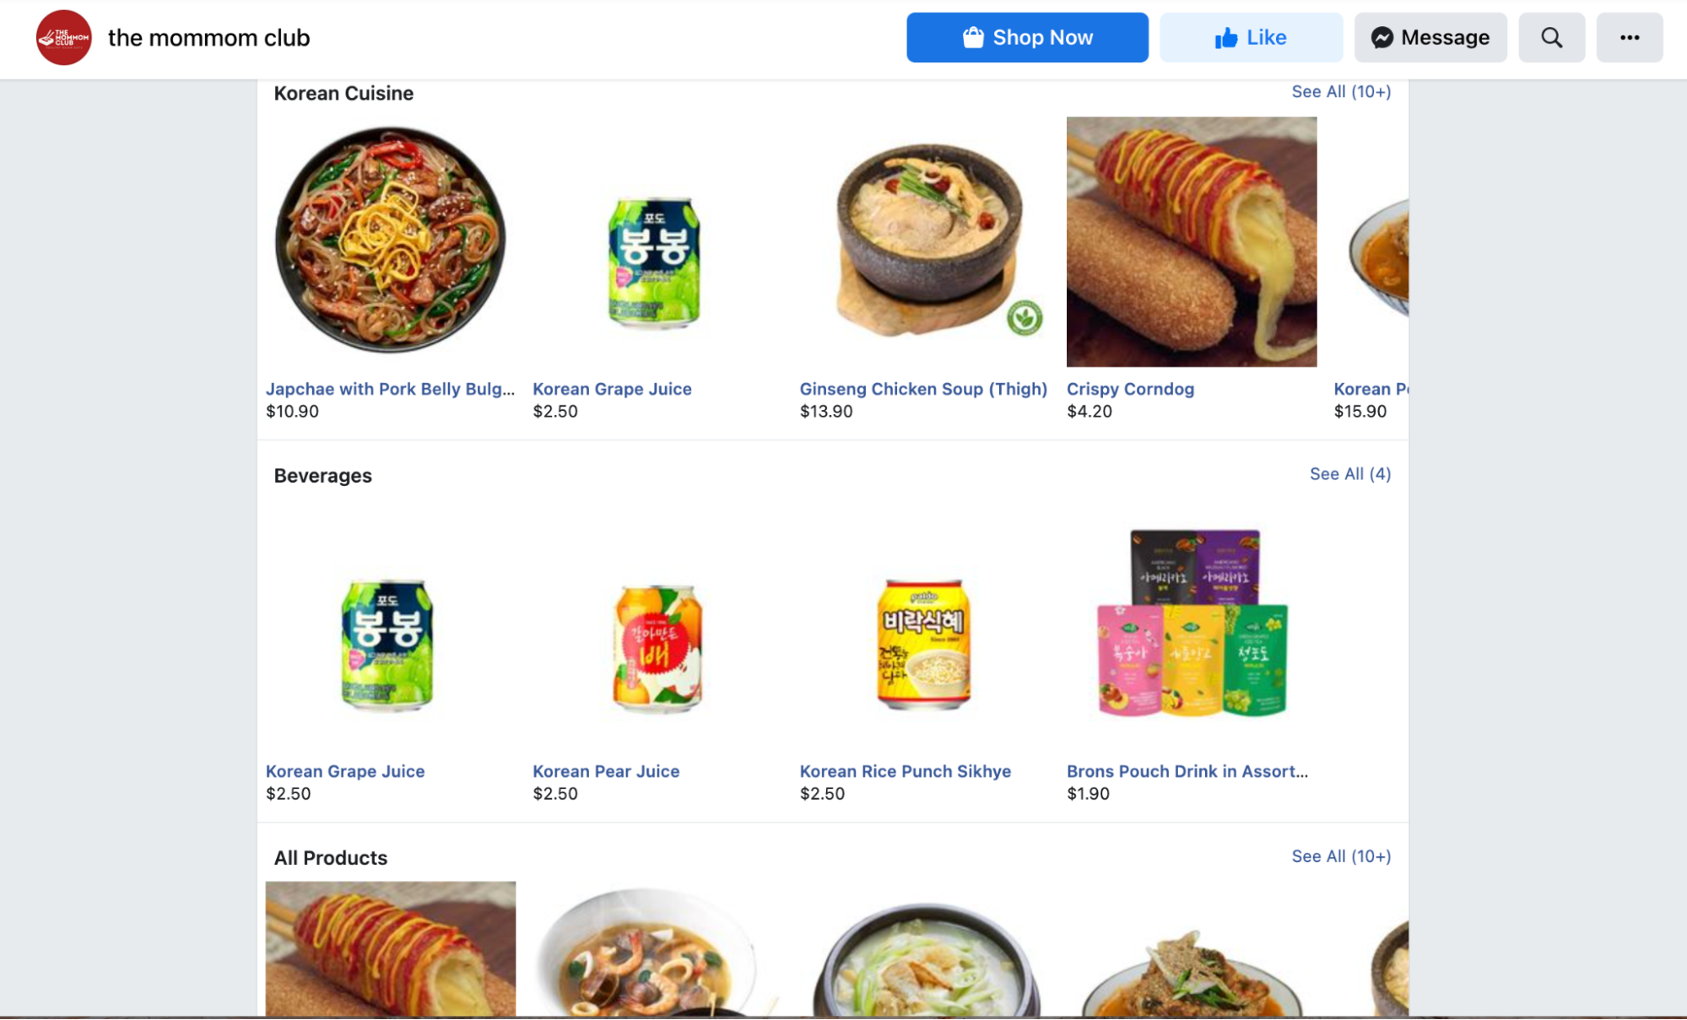Click the Ginseng Chicken Soup (Thigh) link
The height and width of the screenshot is (1020, 1687).
(x=923, y=389)
